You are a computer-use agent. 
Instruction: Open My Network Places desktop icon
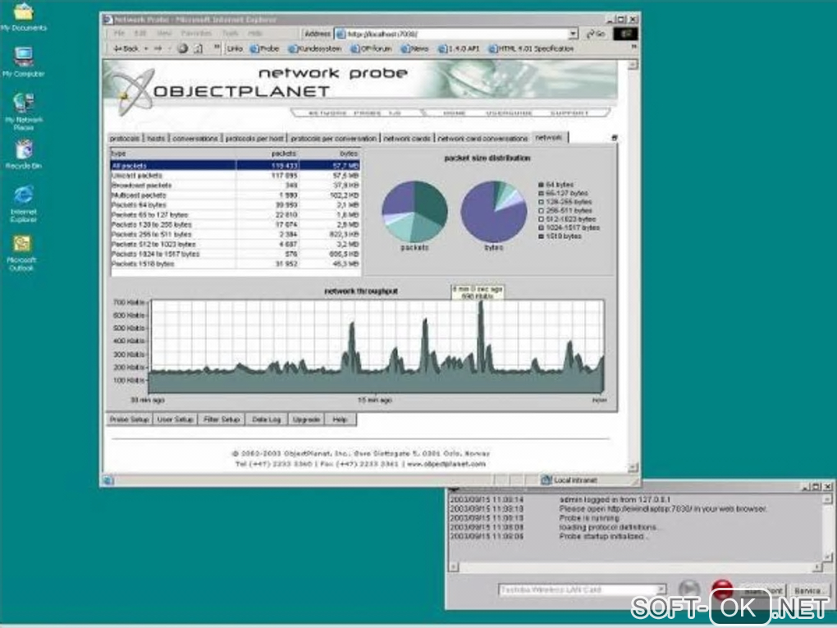click(24, 112)
